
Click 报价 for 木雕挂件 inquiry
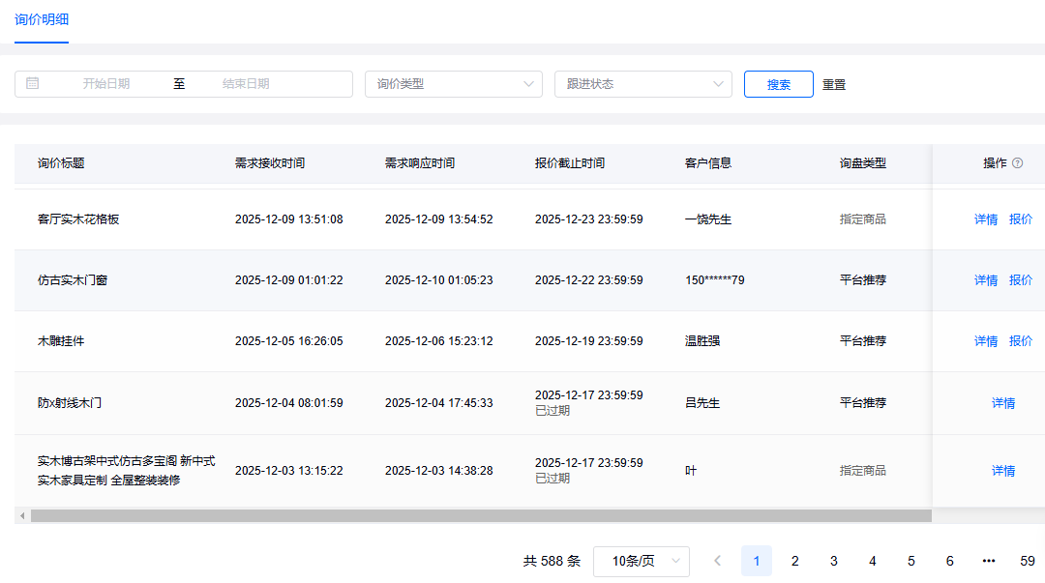[1020, 341]
